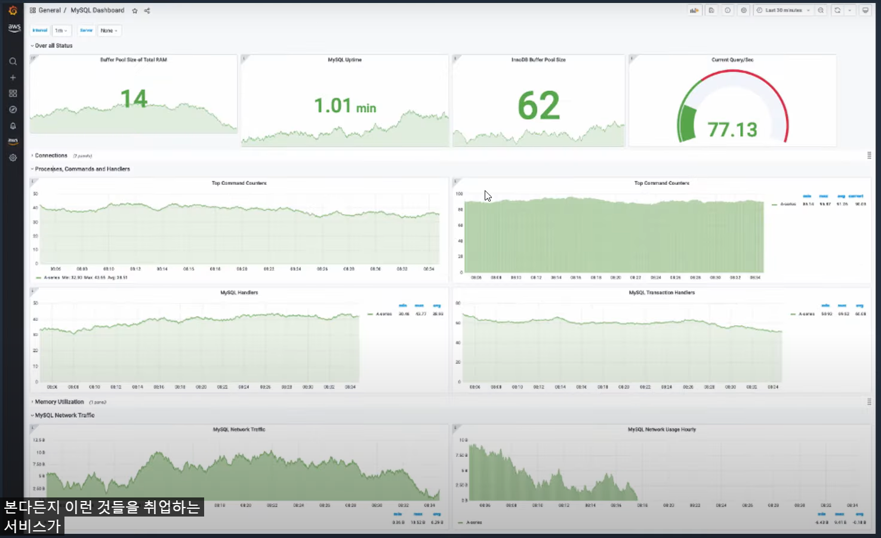Save the dashboard using the save icon
881x538 pixels.
click(711, 10)
